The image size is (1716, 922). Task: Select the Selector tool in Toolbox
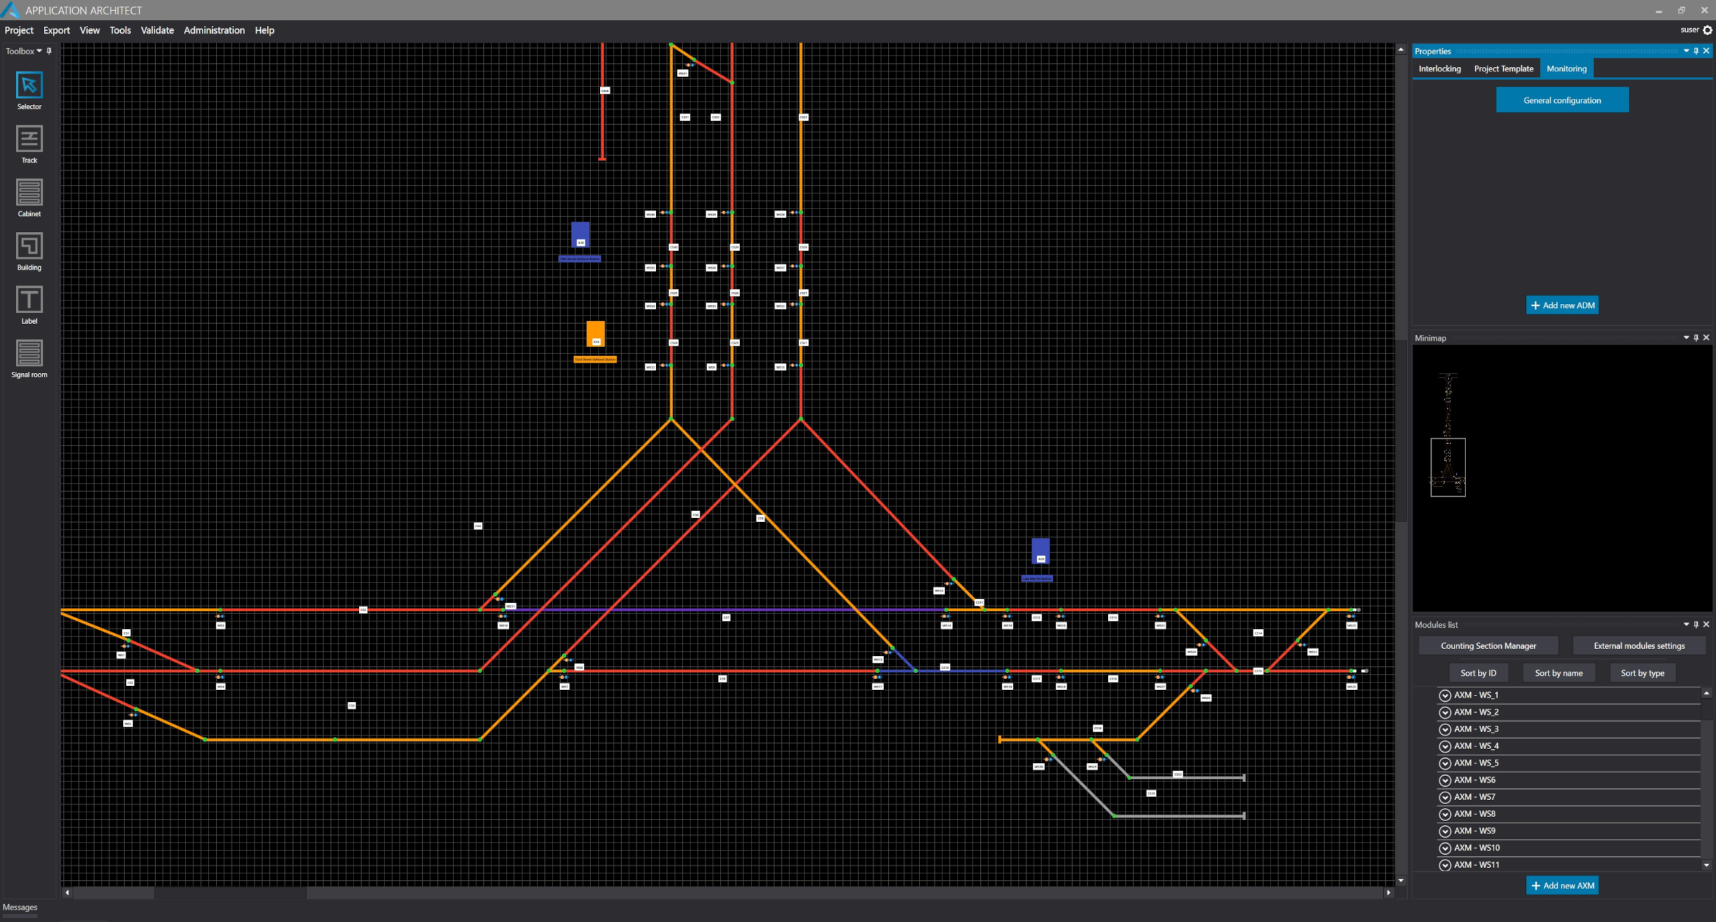click(29, 86)
